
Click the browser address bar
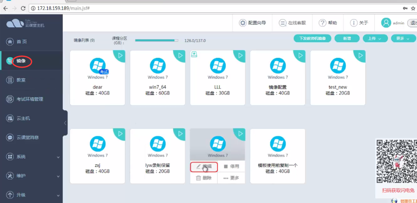point(213,8)
